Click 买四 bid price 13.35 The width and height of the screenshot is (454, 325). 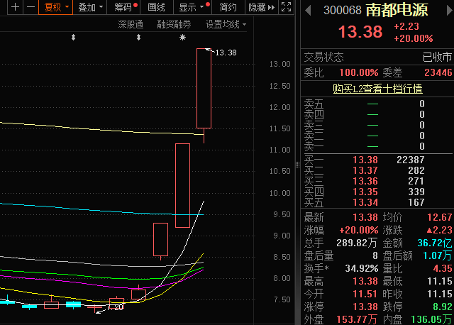(365, 192)
